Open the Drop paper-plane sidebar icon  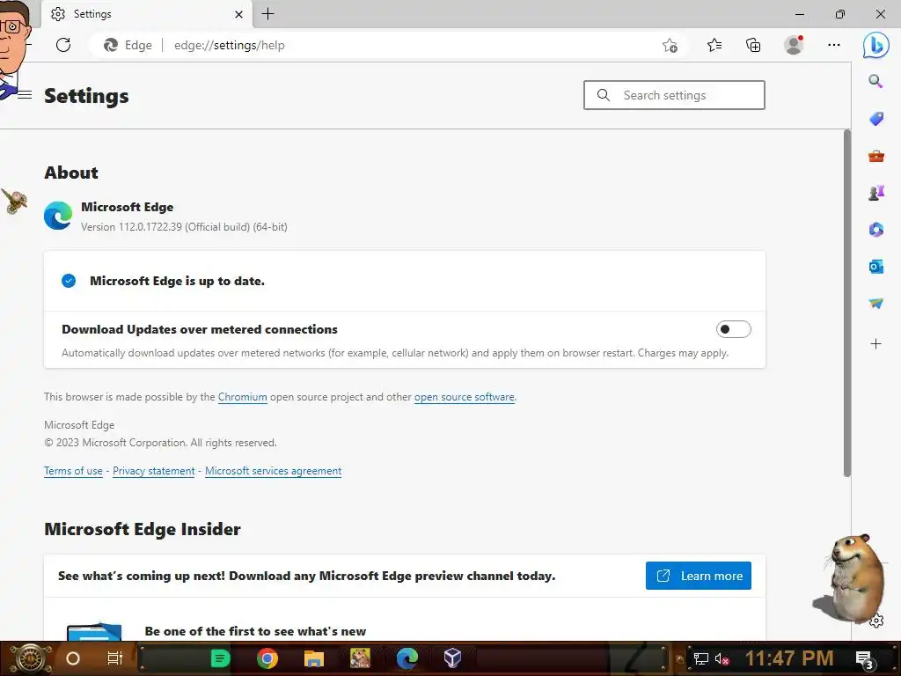pyautogui.click(x=875, y=303)
